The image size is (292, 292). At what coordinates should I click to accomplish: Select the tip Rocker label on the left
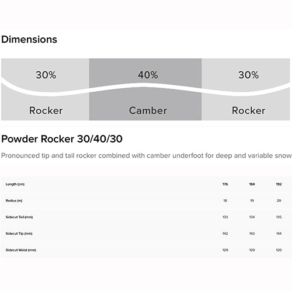click(46, 110)
